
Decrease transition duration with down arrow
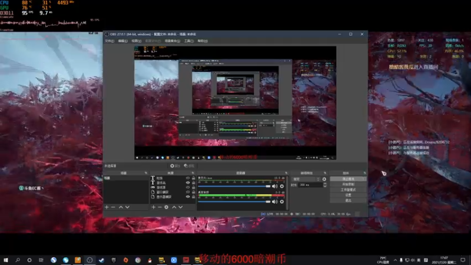[325, 186]
